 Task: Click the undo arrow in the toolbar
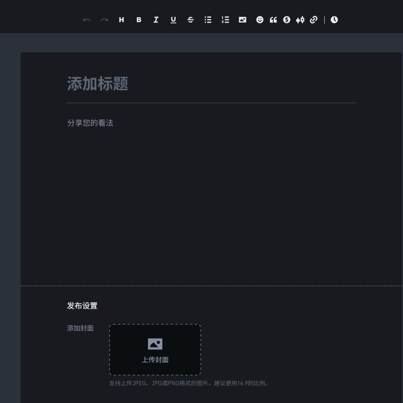[x=87, y=20]
